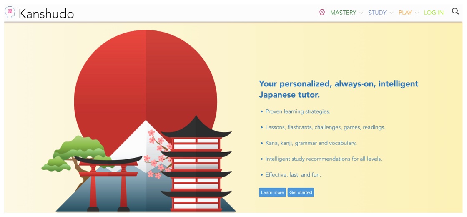Open the search magnifier icon
Viewport: 467px width, 217px height.
(455, 11)
